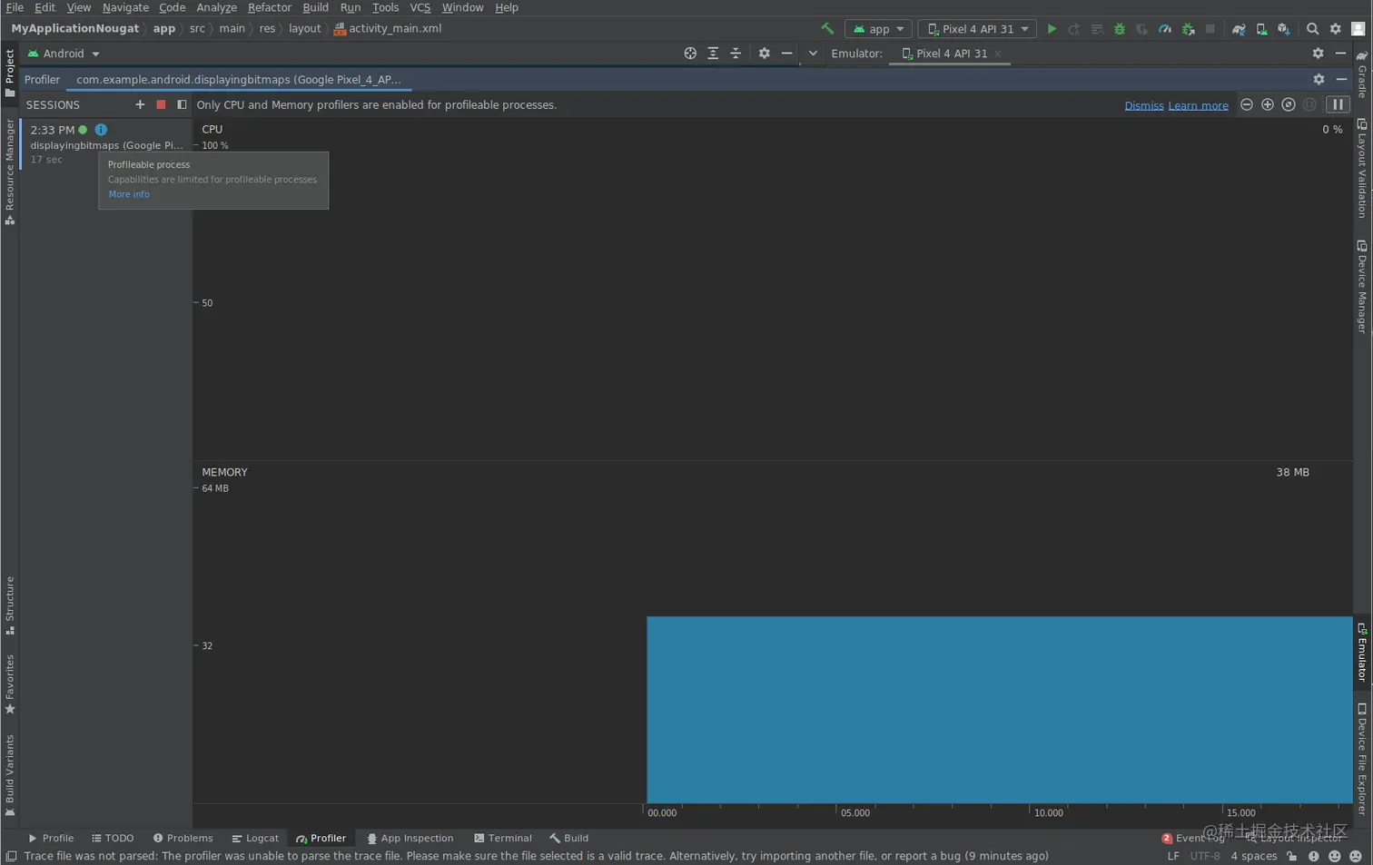The height and width of the screenshot is (865, 1373).
Task: Start debugging with the bug icon
Action: [x=1120, y=29]
